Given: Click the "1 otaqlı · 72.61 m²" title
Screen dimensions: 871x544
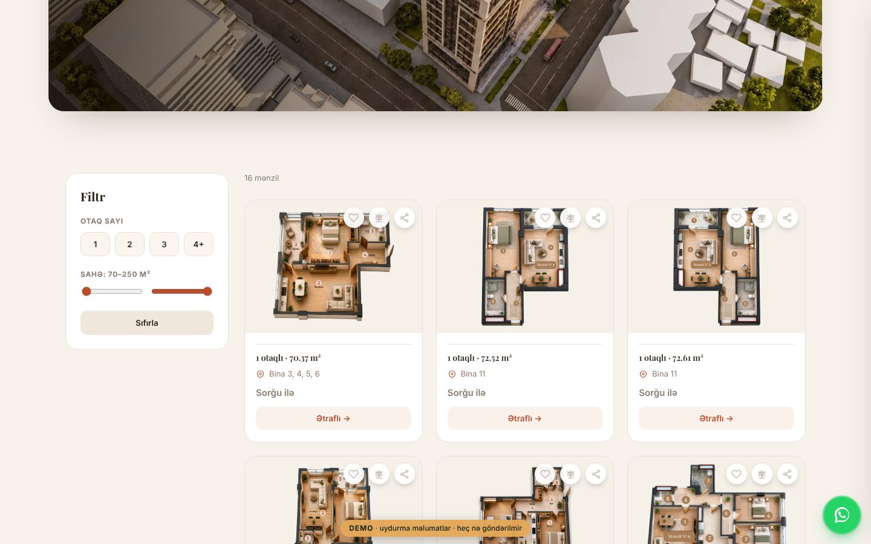Looking at the screenshot, I should [671, 358].
